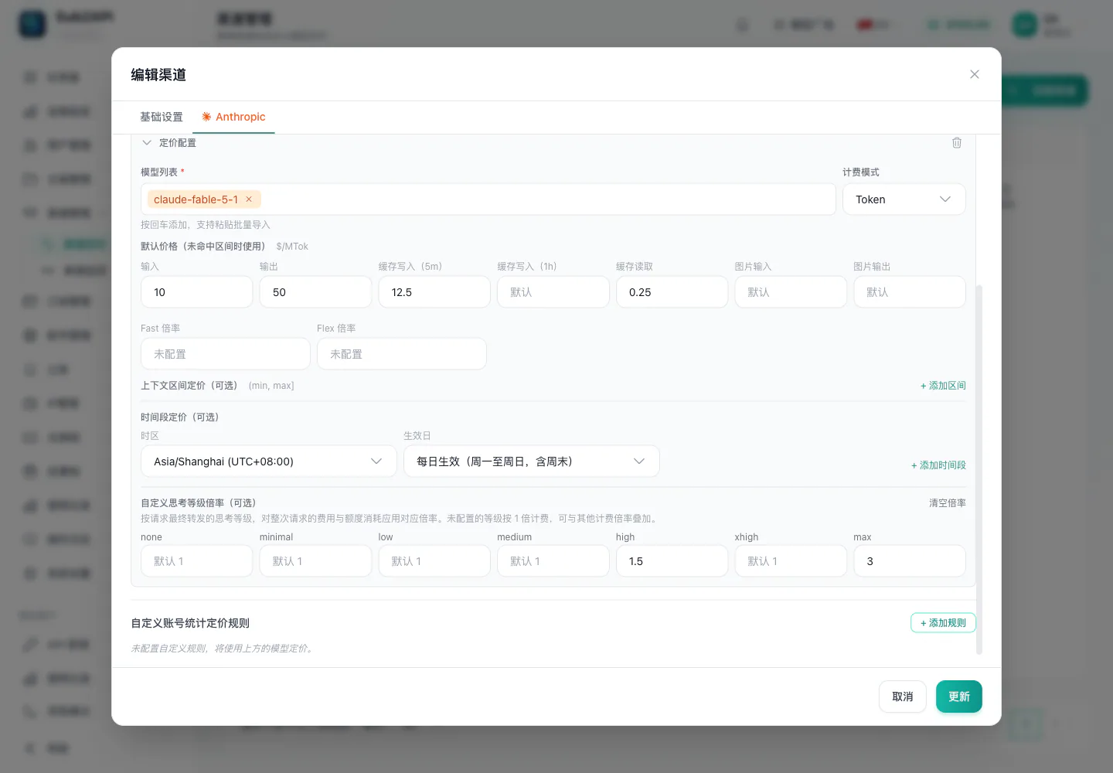Focus the Flex 倍率 field
The image size is (1113, 773).
pos(402,354)
